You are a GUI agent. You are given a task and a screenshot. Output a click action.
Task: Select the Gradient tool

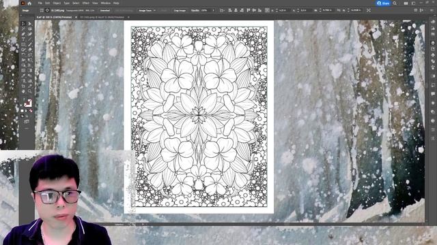[x=30, y=70]
